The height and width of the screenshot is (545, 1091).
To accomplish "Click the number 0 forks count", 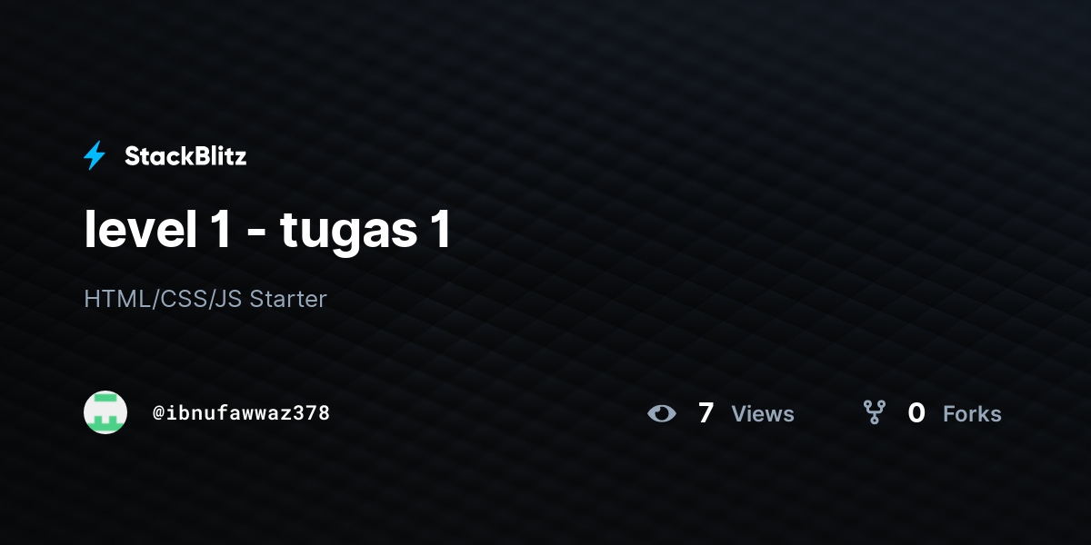I will click(x=916, y=413).
